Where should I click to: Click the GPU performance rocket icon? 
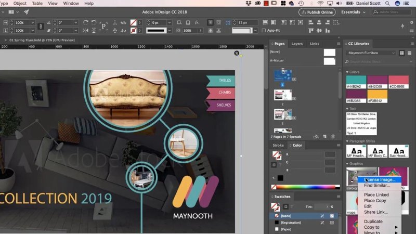click(27, 12)
